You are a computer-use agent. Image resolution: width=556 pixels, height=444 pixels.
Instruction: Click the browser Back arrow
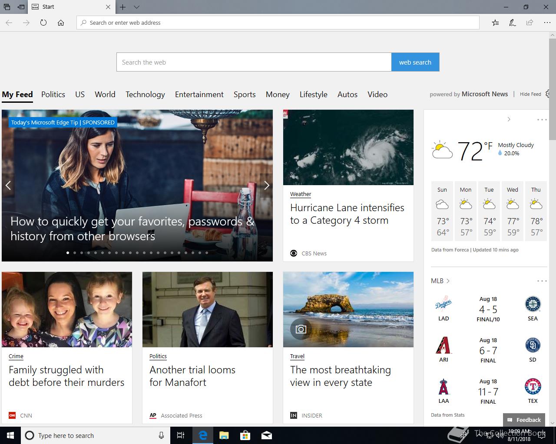[x=9, y=23]
